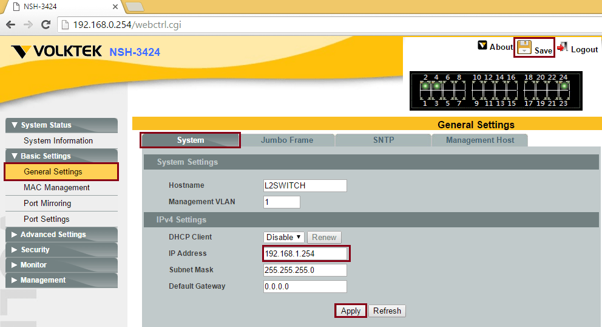Close the NSH-3424 browser tab
602x327 pixels.
pos(115,7)
